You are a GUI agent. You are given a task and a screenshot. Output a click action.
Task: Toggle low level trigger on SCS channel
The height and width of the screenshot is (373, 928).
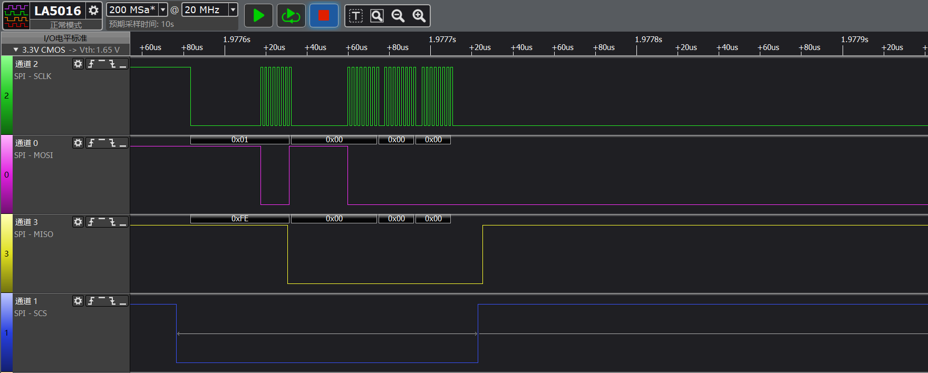click(x=123, y=301)
